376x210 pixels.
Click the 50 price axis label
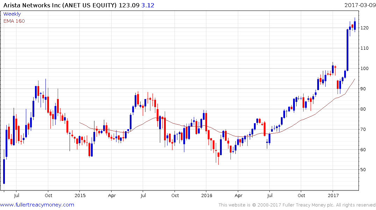[363, 170]
